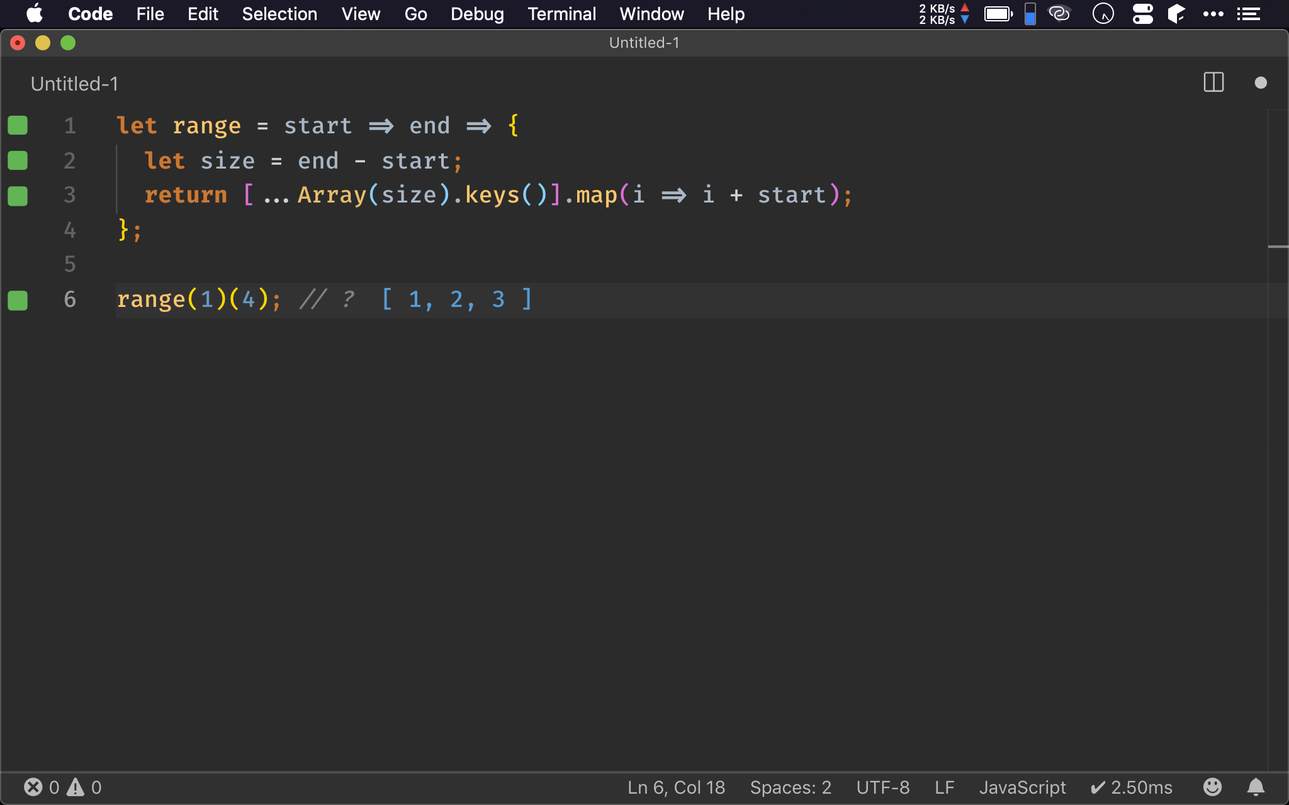Open problems panel via errors count icon
The height and width of the screenshot is (805, 1289).
click(x=42, y=787)
